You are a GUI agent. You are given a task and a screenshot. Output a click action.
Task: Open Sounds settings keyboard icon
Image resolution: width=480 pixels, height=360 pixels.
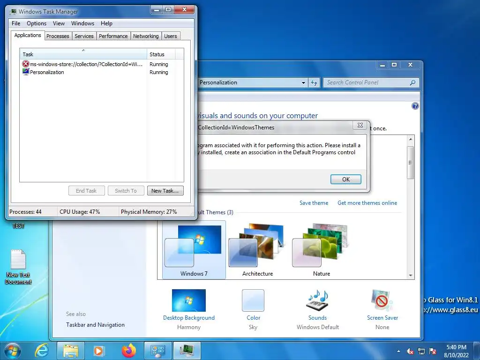[x=317, y=300]
